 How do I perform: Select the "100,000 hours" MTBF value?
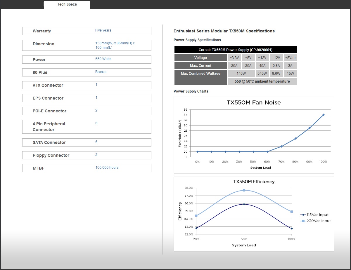pos(107,168)
